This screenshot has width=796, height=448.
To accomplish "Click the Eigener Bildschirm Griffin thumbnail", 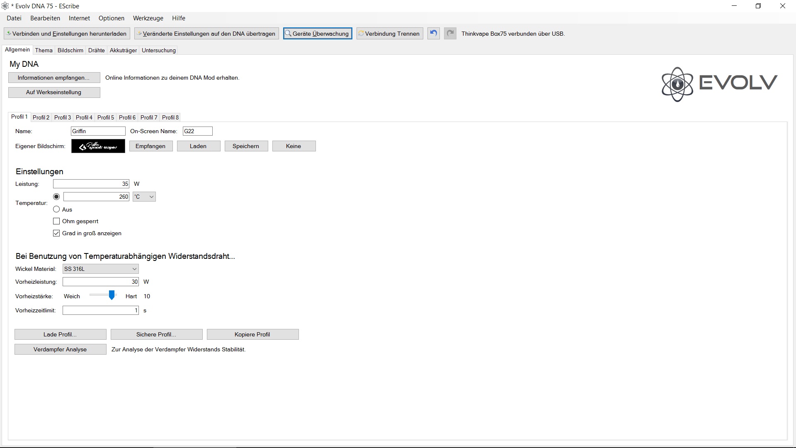I will point(98,146).
